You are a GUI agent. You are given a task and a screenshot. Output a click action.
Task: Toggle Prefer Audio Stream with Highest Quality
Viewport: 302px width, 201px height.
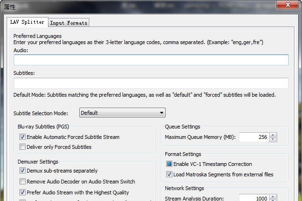click(x=22, y=192)
